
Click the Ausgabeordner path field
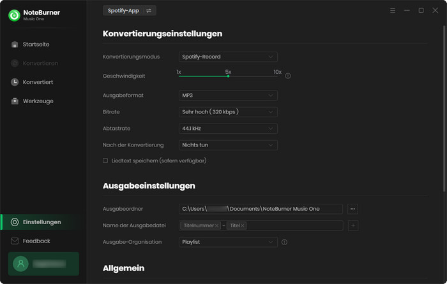[261, 209]
